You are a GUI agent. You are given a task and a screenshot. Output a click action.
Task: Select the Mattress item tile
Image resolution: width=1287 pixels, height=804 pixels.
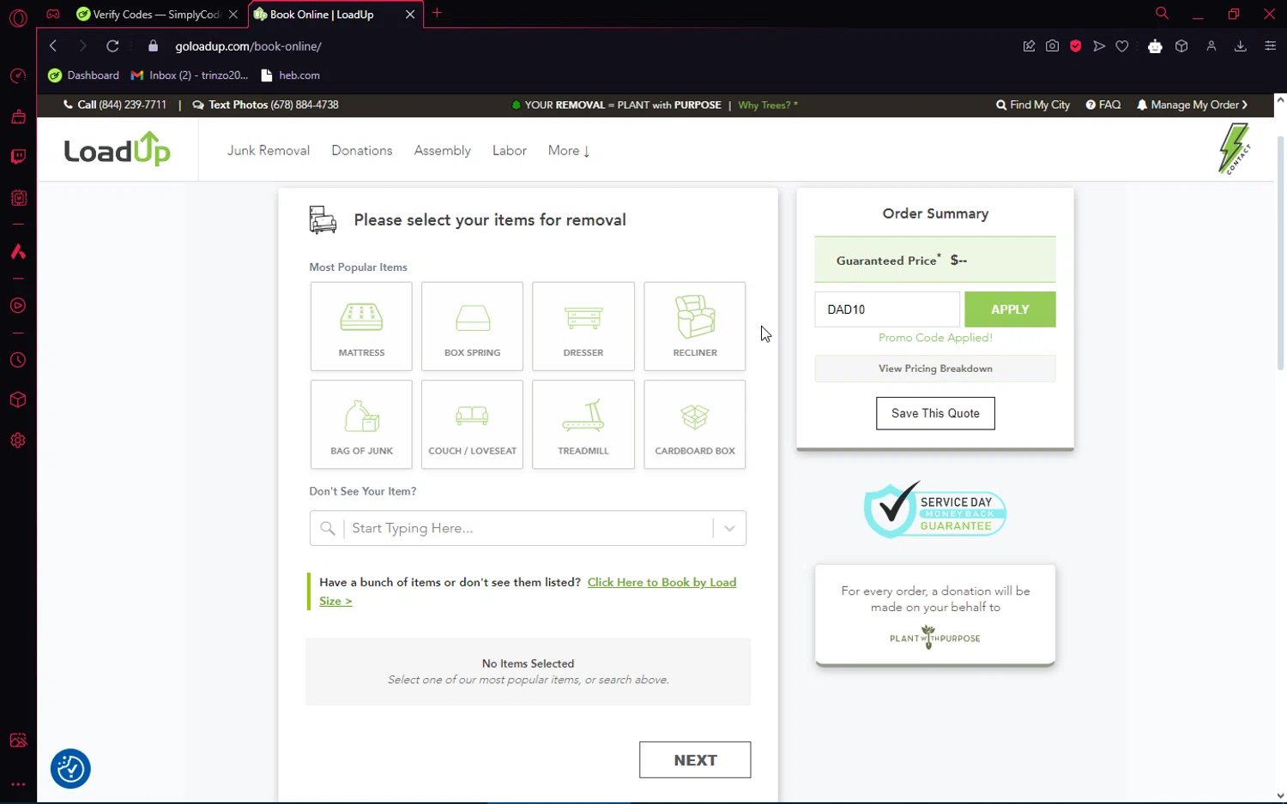(361, 327)
